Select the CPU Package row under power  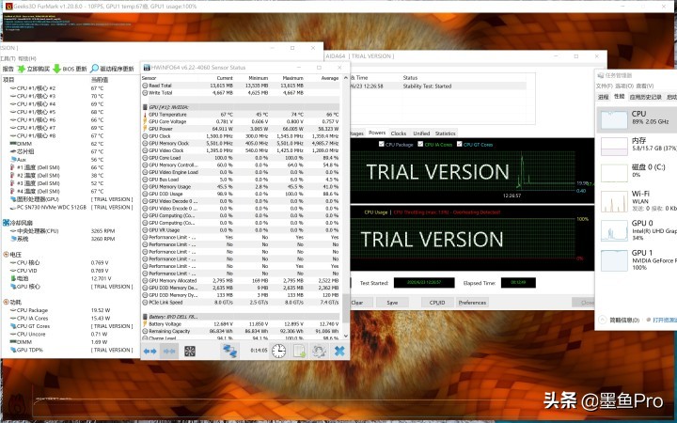(69, 310)
